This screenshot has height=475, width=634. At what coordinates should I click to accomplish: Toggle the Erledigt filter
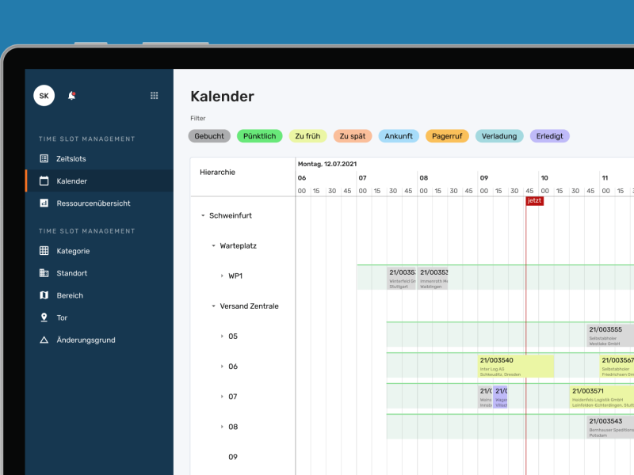click(x=548, y=135)
